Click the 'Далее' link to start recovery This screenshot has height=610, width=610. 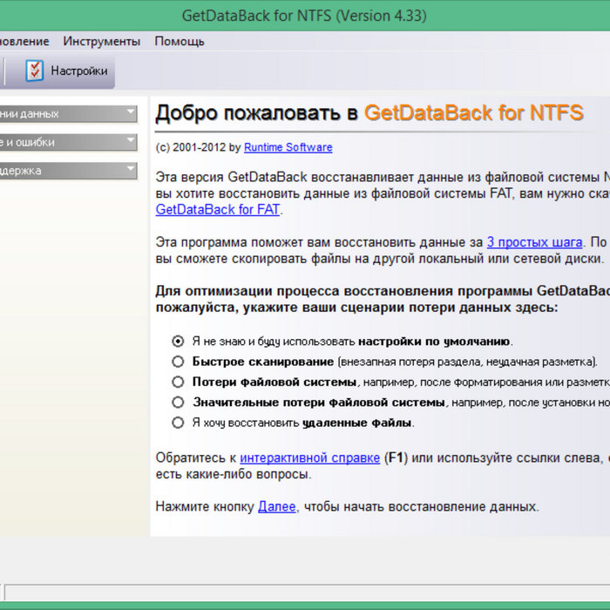pos(276,506)
